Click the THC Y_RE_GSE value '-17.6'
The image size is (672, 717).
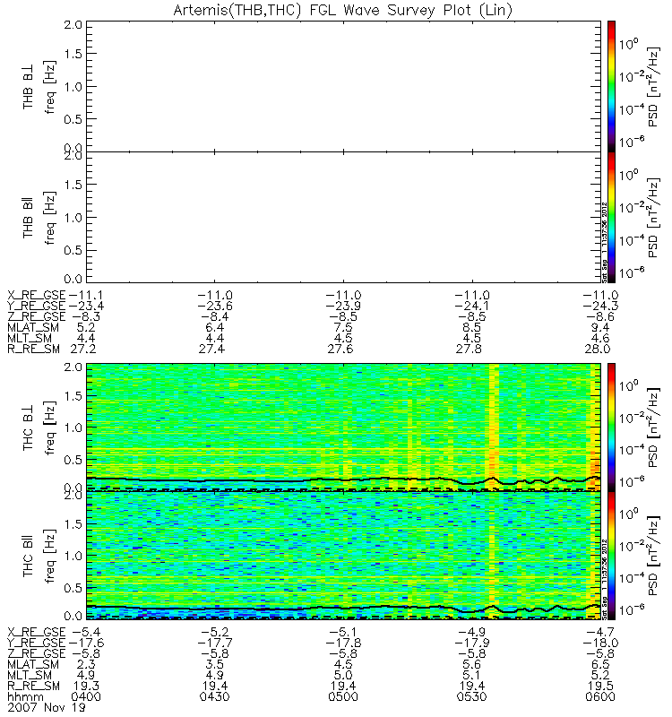point(86,643)
